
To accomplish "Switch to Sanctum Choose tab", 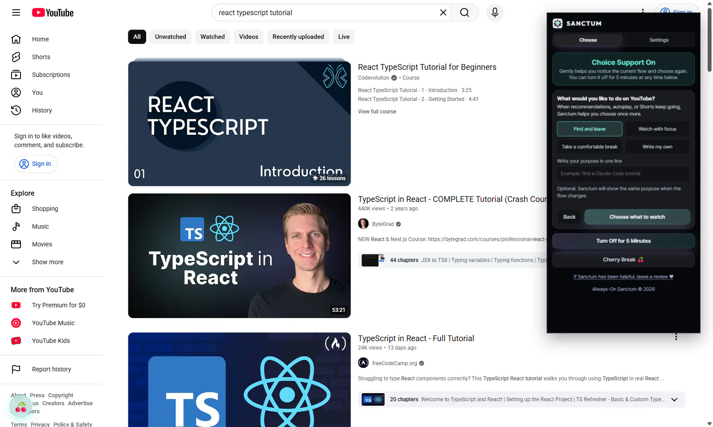I will [588, 40].
